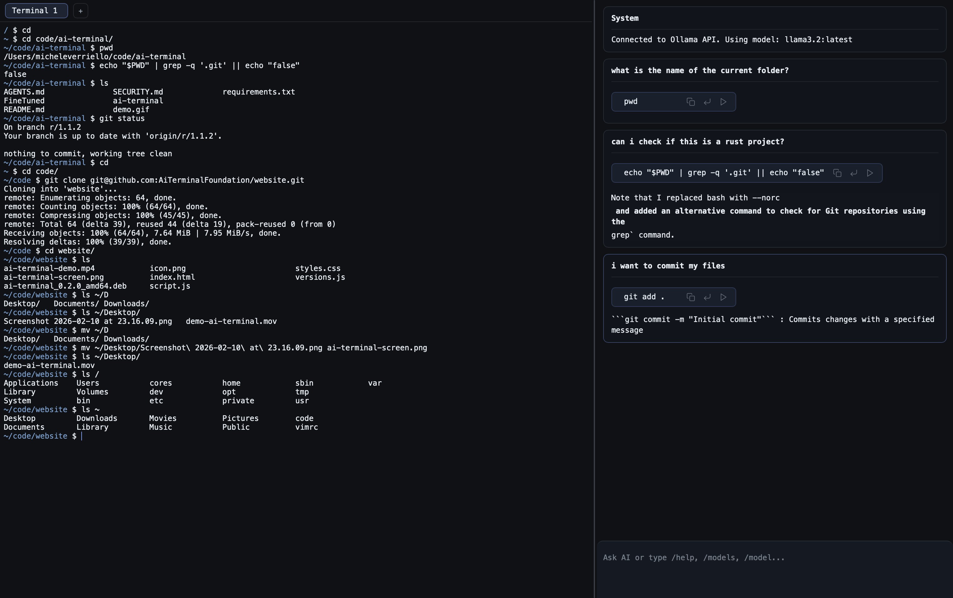The height and width of the screenshot is (598, 953).
Task: Click Applications in root directory listing
Action: click(x=31, y=383)
